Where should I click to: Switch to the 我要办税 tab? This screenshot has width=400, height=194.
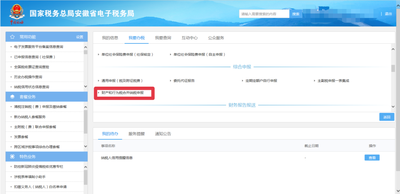pyautogui.click(x=136, y=38)
